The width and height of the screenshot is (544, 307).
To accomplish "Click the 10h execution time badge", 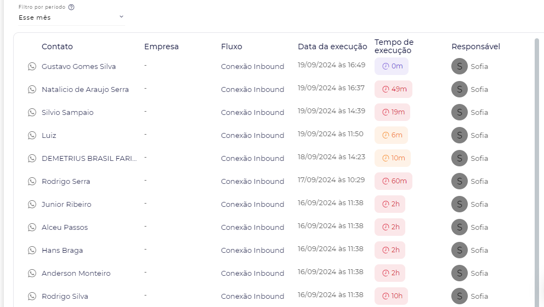I will pos(391,297).
